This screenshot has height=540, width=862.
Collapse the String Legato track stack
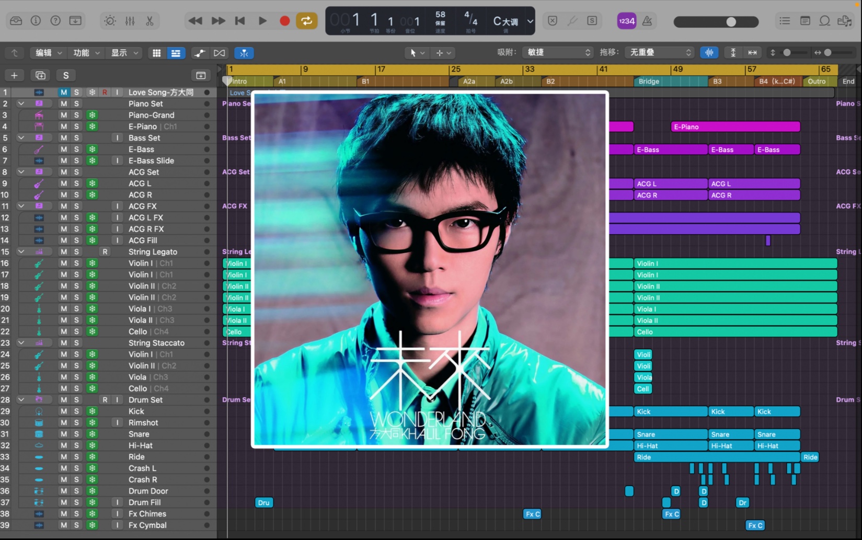(x=21, y=251)
